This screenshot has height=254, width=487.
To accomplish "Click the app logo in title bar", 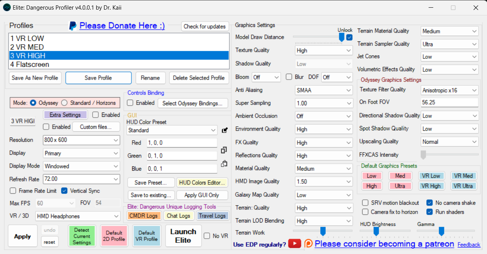I will coord(7,7).
